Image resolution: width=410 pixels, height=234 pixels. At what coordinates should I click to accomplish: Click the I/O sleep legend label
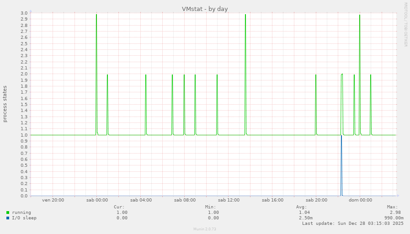[24, 218]
